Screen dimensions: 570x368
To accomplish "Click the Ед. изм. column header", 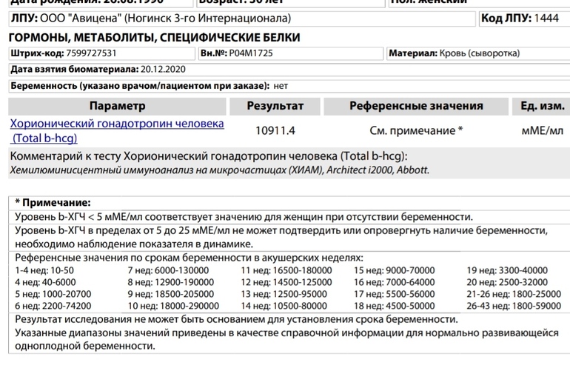I will click(x=542, y=106).
